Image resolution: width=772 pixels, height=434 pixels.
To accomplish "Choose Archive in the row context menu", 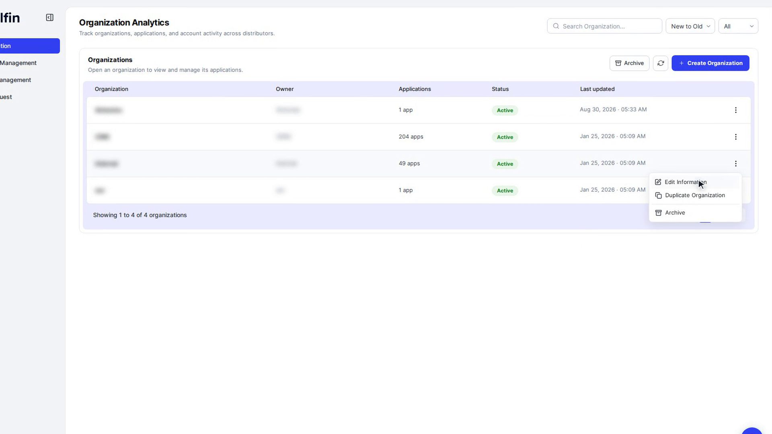I will point(695,213).
